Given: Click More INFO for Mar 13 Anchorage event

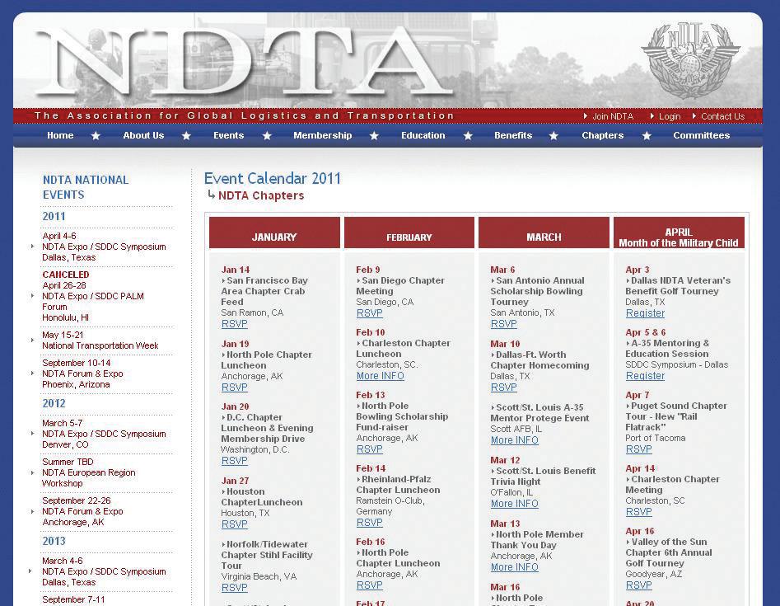Looking at the screenshot, I should point(514,567).
